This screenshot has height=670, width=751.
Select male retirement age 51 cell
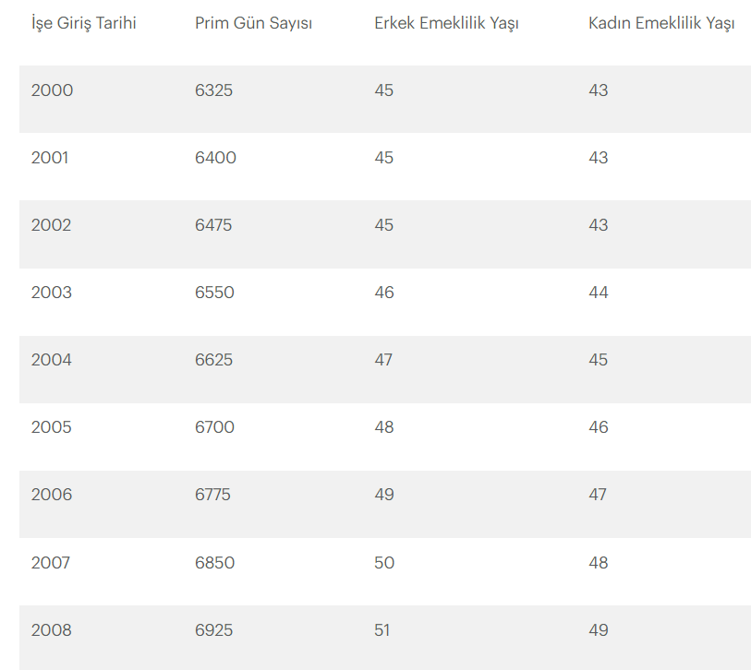(382, 630)
